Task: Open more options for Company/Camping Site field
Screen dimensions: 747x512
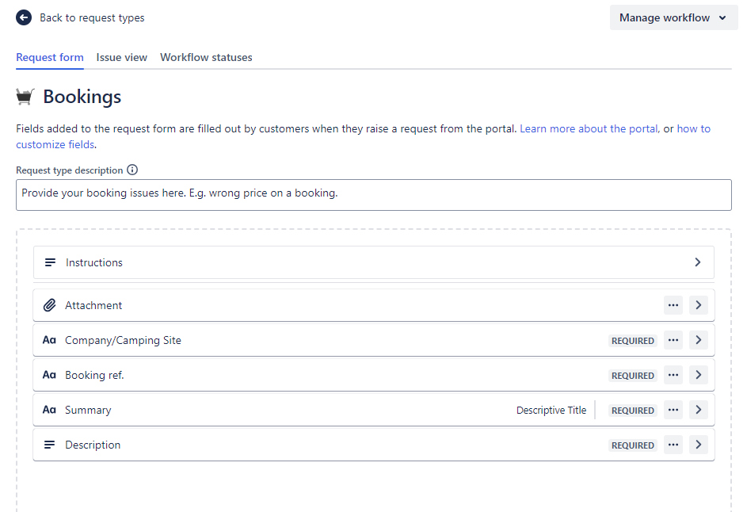Action: [x=673, y=340]
